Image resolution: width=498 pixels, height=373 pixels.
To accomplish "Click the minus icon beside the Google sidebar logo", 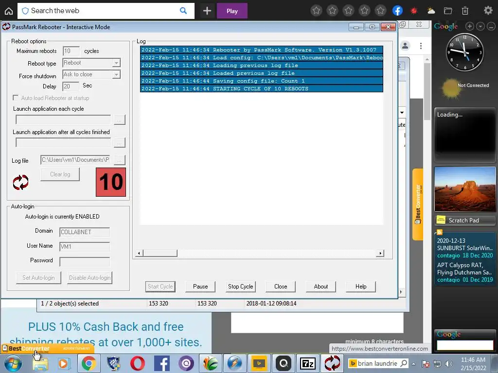I will (x=491, y=26).
